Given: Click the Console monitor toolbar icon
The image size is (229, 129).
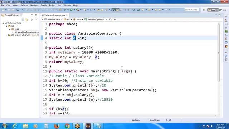Looking at the screenshot, I should [x=18, y=10].
